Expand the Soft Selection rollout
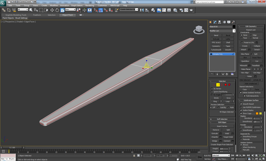 click(x=222, y=119)
